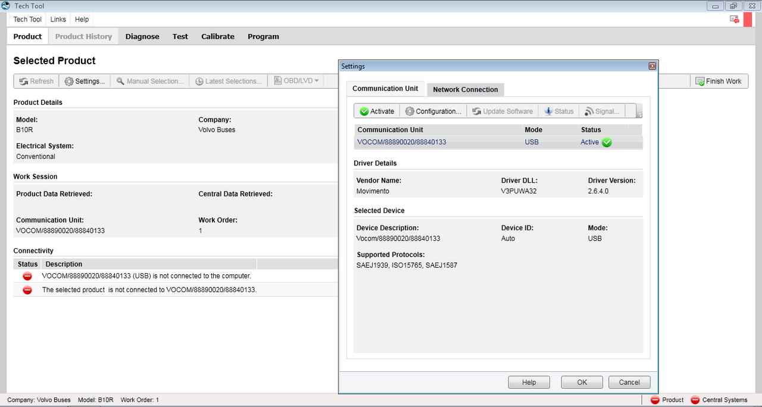Click Device ID value 'Auto'
The height and width of the screenshot is (407, 762).
pyautogui.click(x=508, y=239)
